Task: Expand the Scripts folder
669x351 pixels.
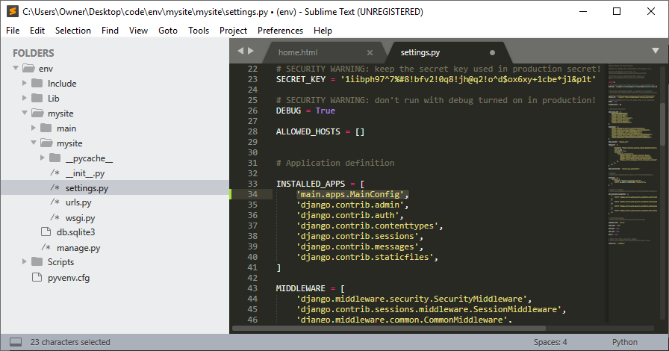Action: (x=25, y=261)
